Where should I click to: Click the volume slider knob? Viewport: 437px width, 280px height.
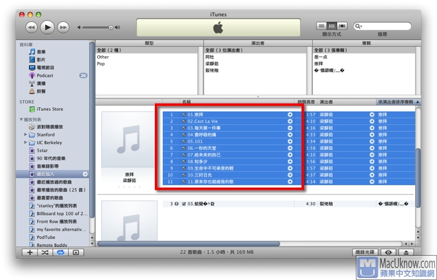click(111, 27)
